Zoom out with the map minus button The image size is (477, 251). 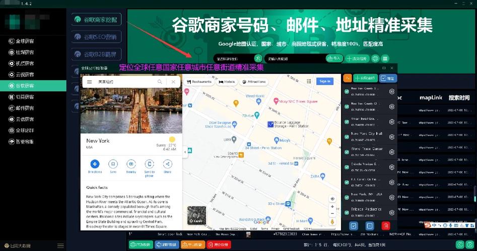point(332,213)
